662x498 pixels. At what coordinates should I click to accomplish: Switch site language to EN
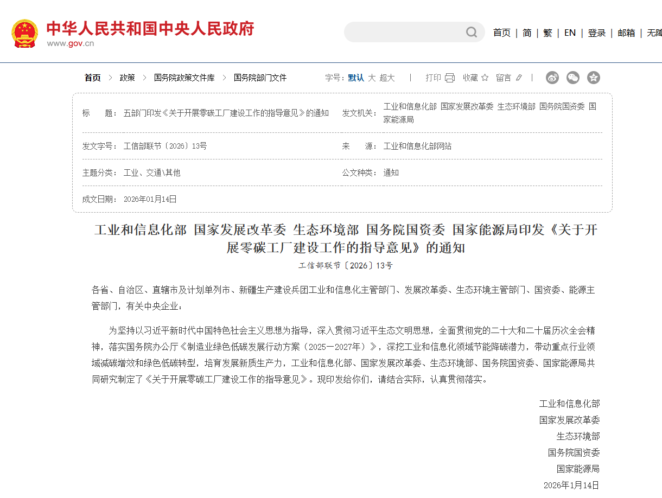570,33
